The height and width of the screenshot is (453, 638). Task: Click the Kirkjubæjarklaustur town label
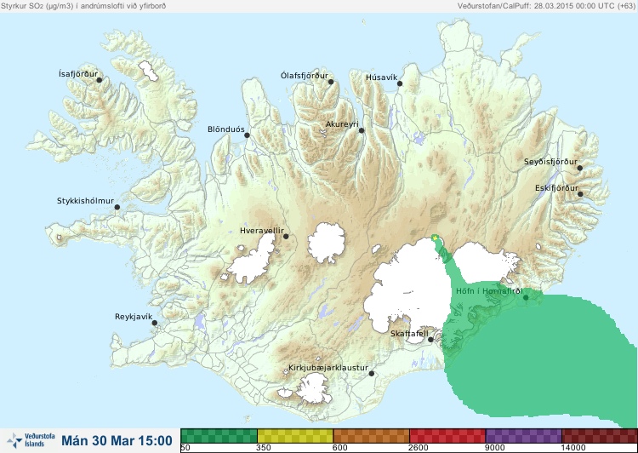pyautogui.click(x=328, y=368)
